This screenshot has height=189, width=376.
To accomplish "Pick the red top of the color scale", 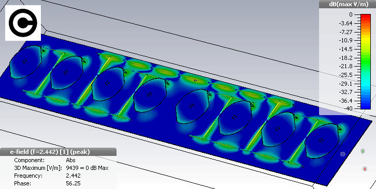I will click(x=366, y=16).
